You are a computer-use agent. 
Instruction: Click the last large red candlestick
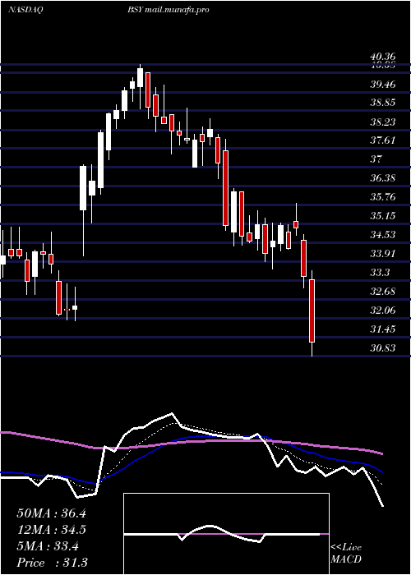click(x=312, y=311)
